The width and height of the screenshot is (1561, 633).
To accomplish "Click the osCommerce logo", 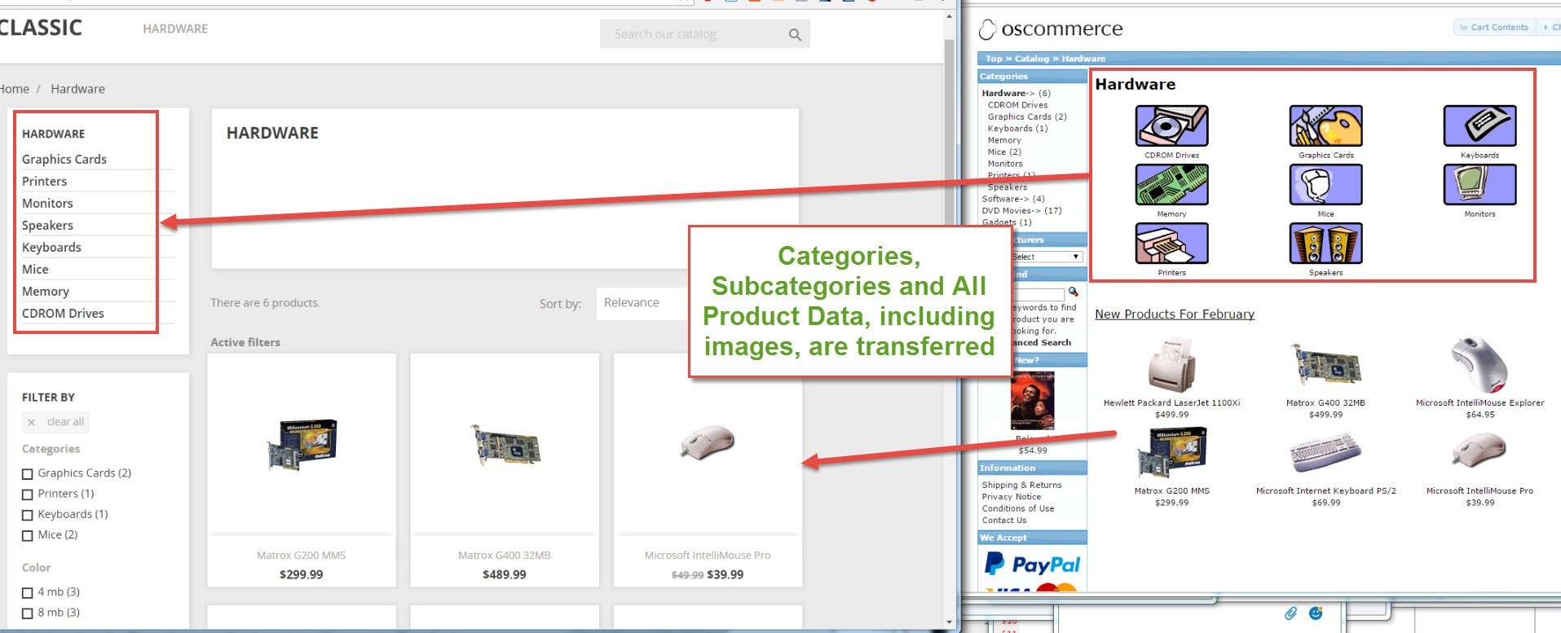I will click(x=1051, y=29).
